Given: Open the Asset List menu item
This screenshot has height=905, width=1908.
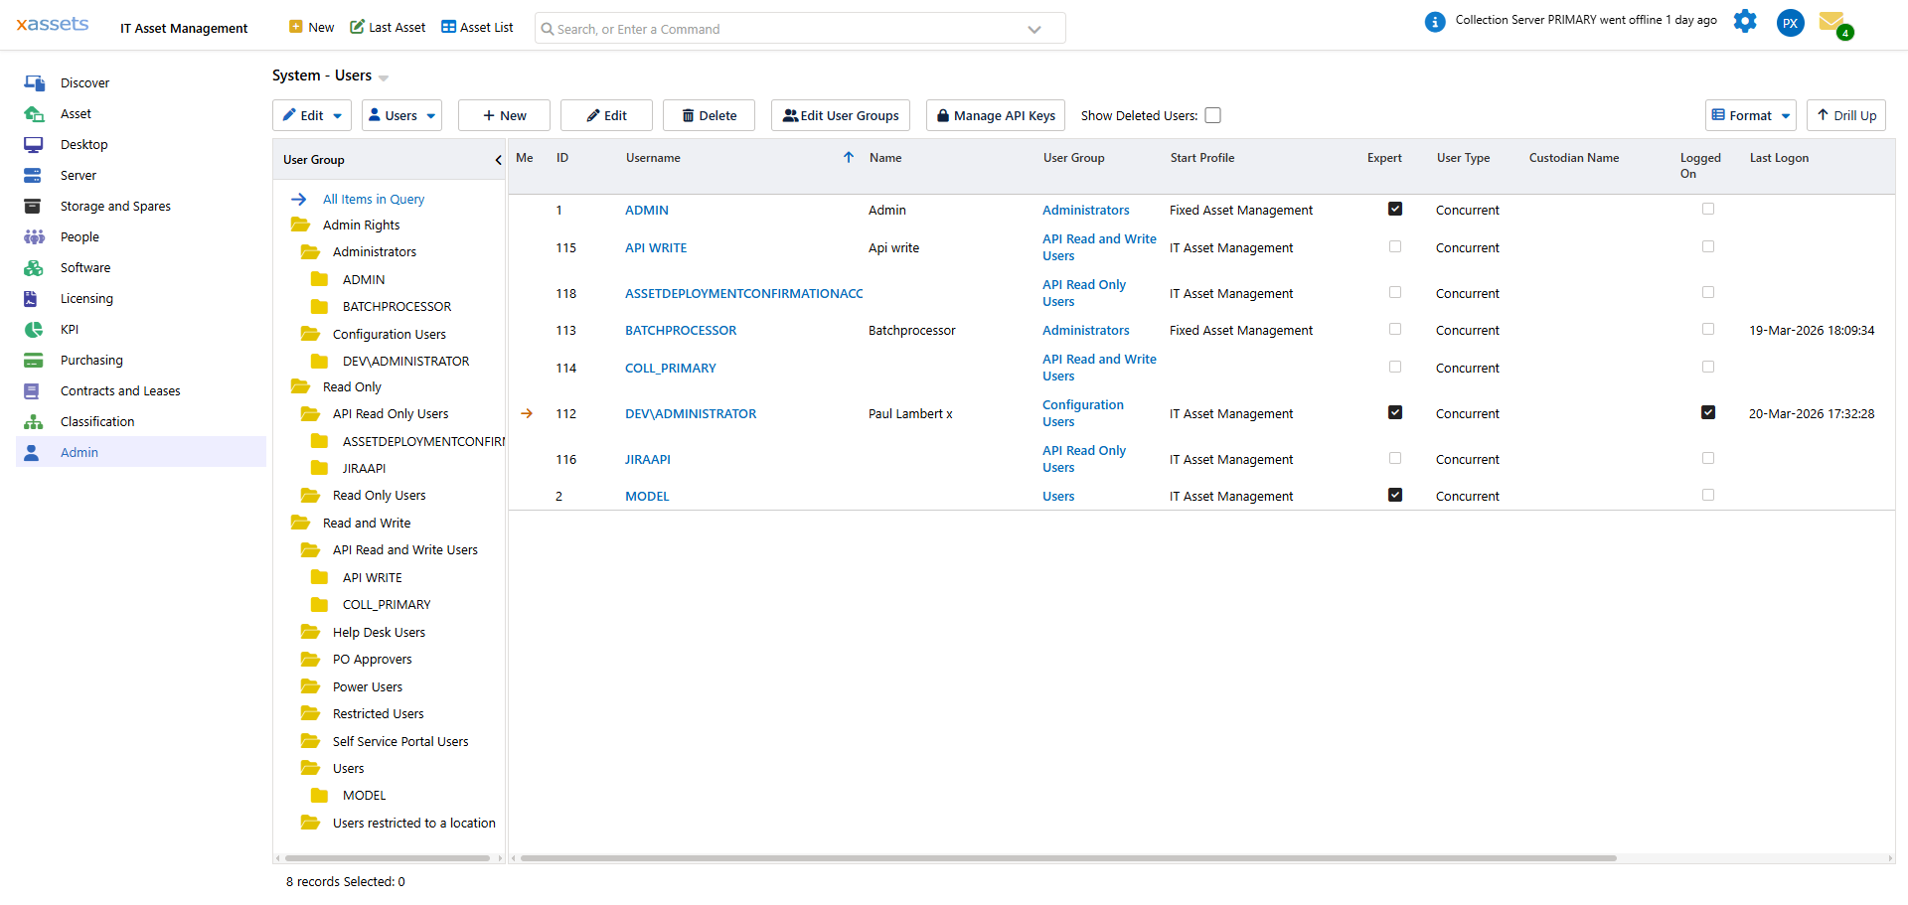Looking at the screenshot, I should [476, 27].
